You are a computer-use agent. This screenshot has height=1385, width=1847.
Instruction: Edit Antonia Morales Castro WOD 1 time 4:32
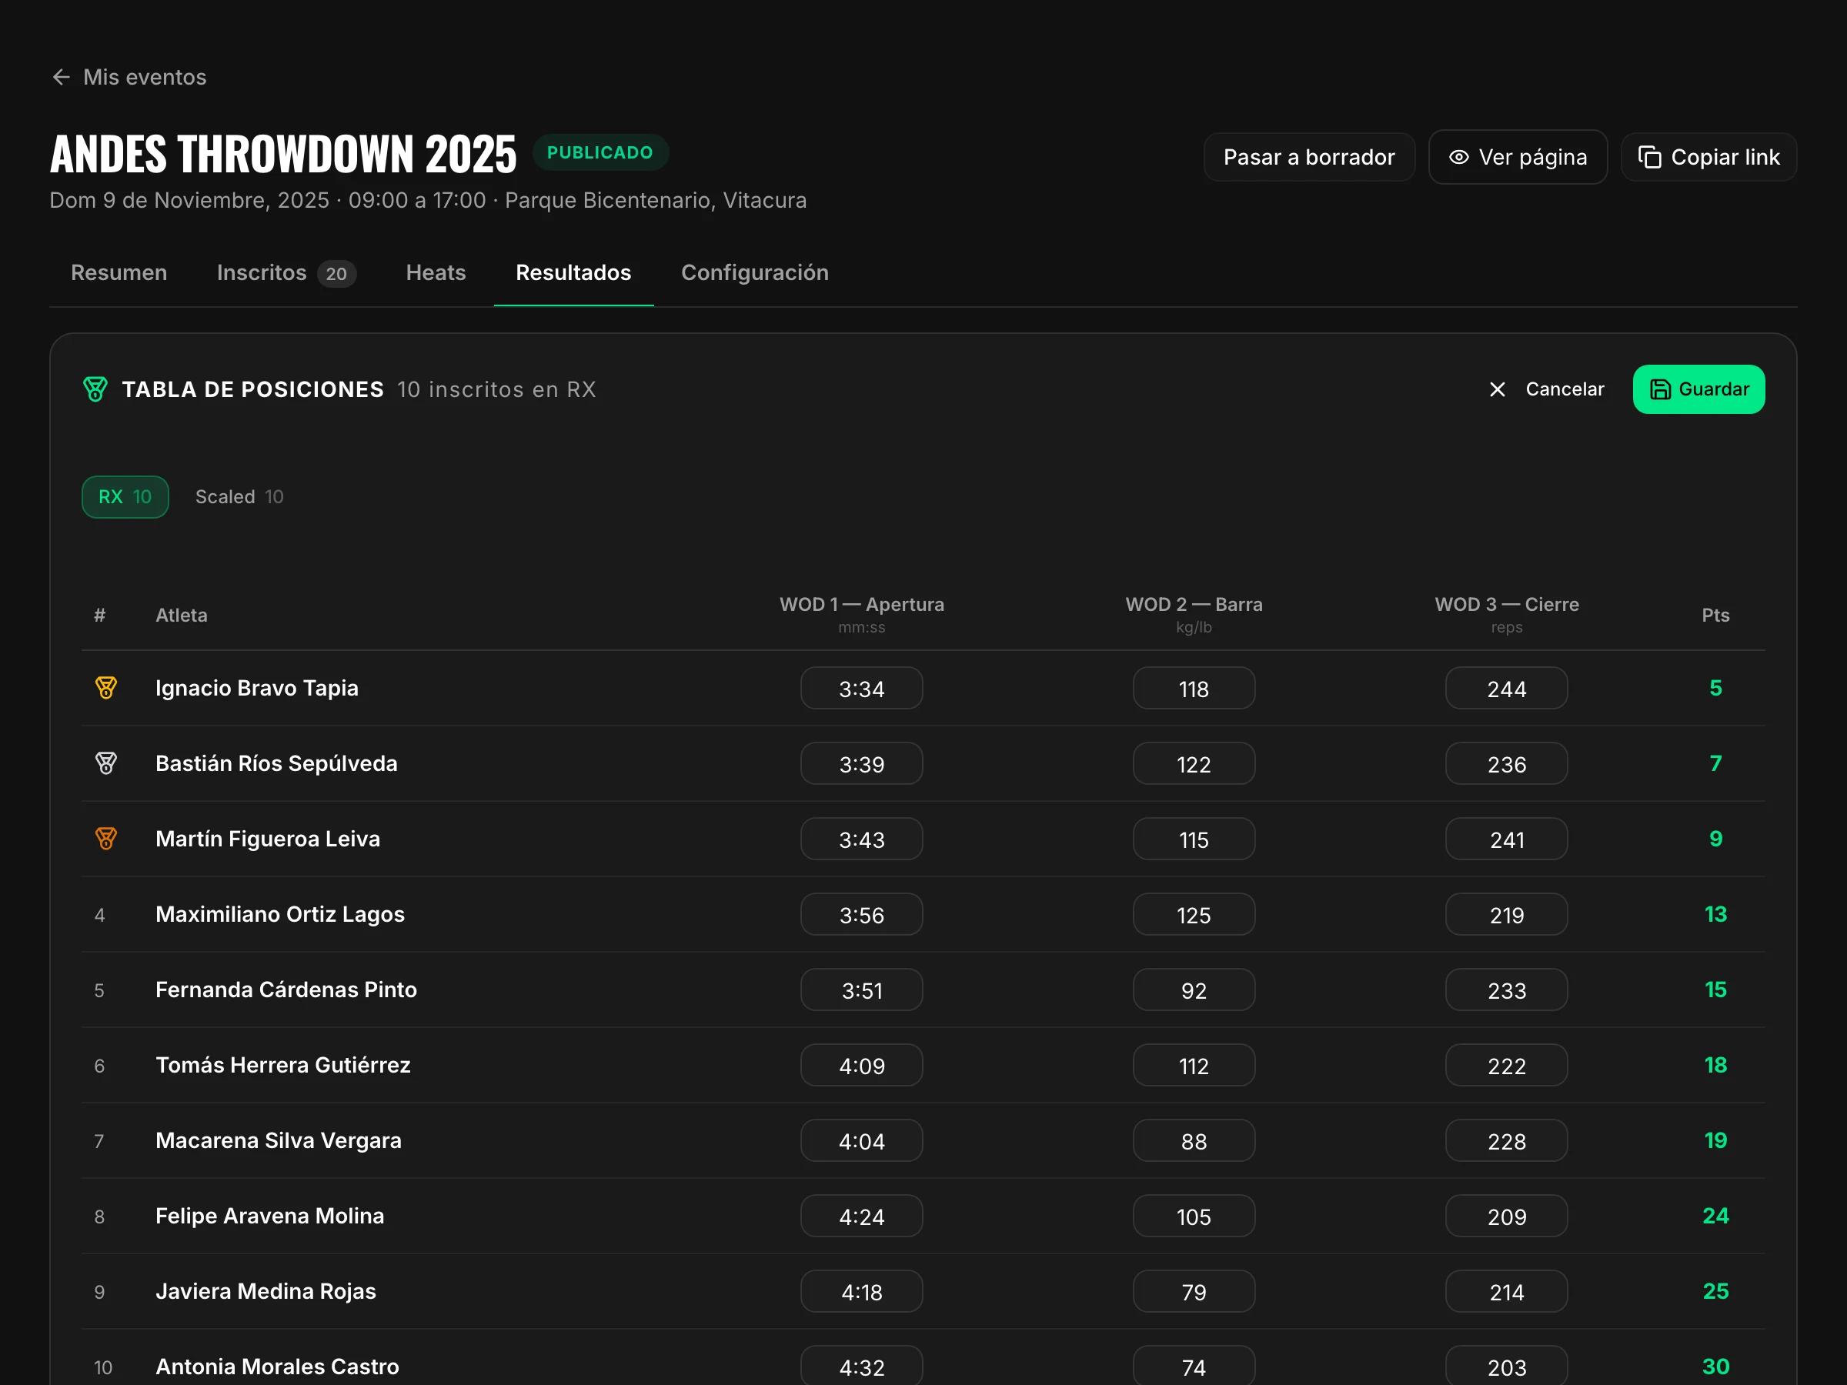click(x=862, y=1366)
